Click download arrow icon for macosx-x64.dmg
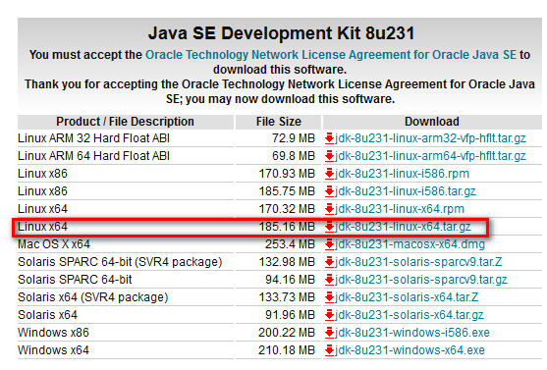This screenshot has height=370, width=547. coord(329,244)
